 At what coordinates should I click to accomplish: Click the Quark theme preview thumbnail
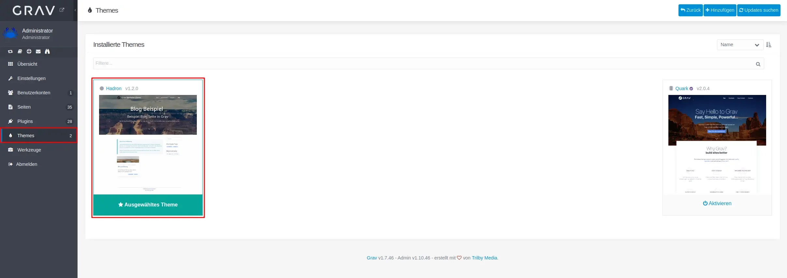tap(717, 144)
